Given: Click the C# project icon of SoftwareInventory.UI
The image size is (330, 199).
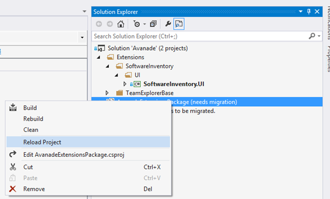Looking at the screenshot, I should pos(137,84).
